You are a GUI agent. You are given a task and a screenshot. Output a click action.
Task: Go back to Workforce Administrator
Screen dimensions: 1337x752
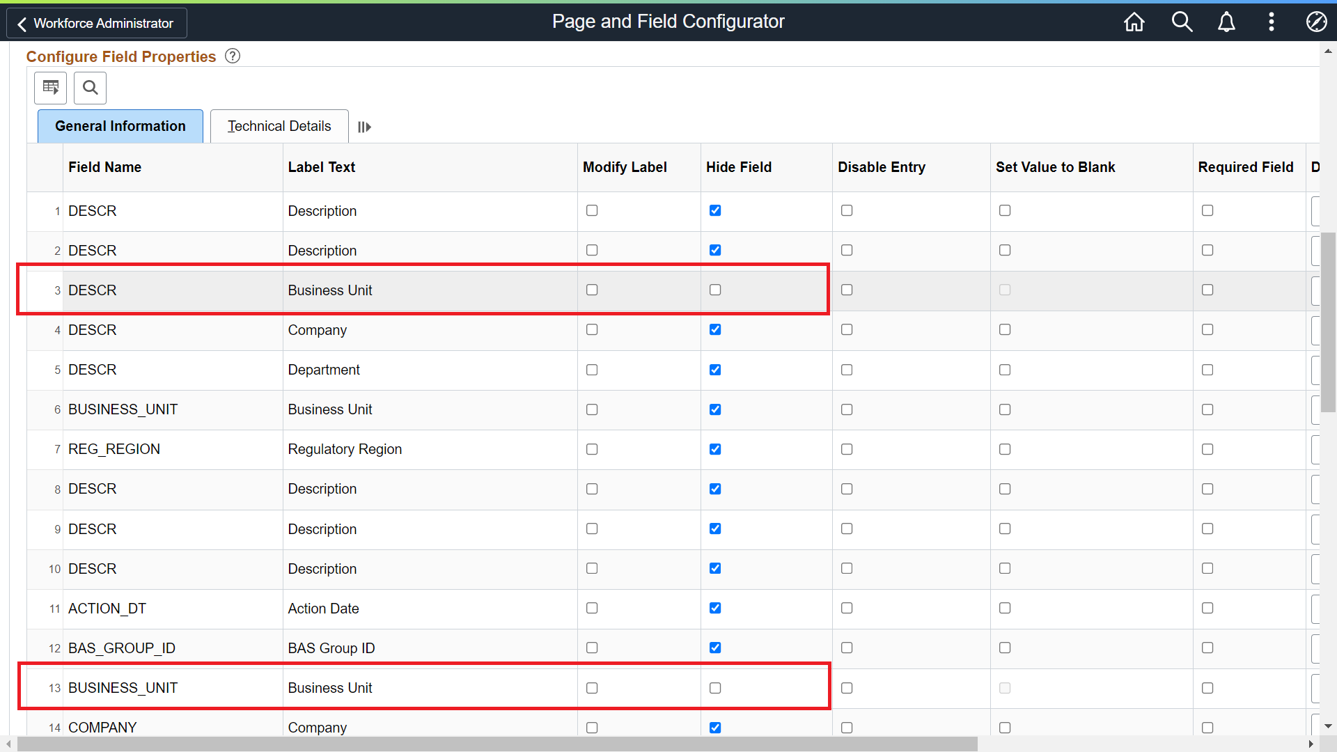(97, 23)
